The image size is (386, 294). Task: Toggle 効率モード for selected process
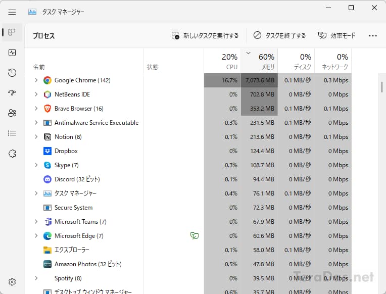337,36
